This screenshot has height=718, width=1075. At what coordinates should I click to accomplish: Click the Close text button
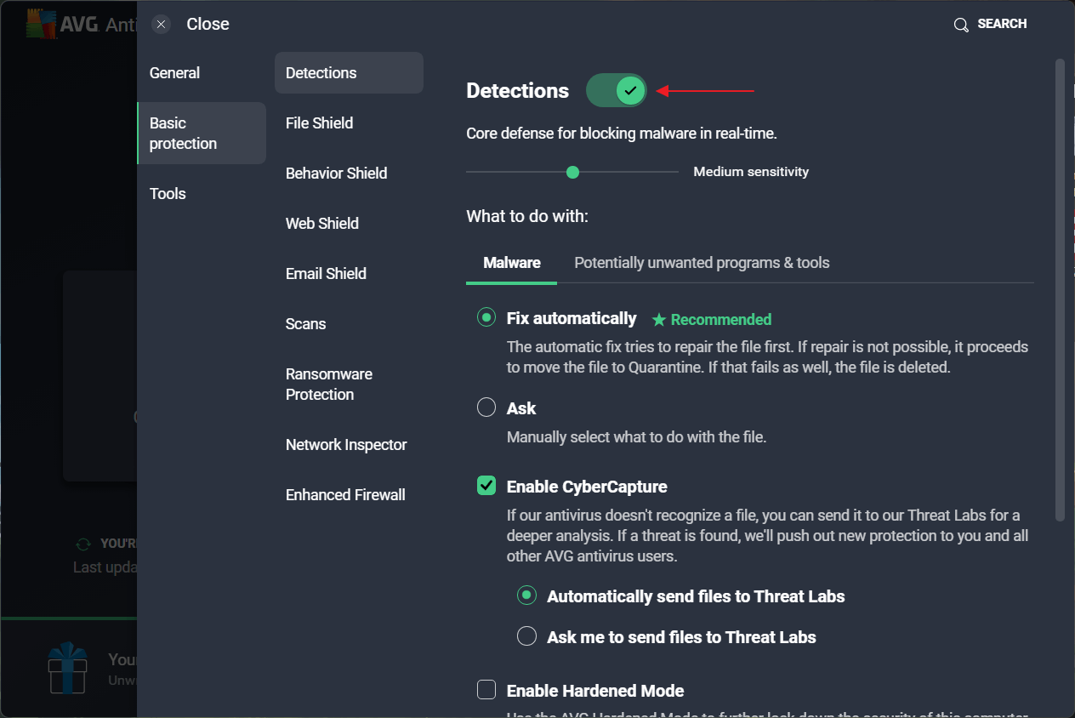coord(208,25)
